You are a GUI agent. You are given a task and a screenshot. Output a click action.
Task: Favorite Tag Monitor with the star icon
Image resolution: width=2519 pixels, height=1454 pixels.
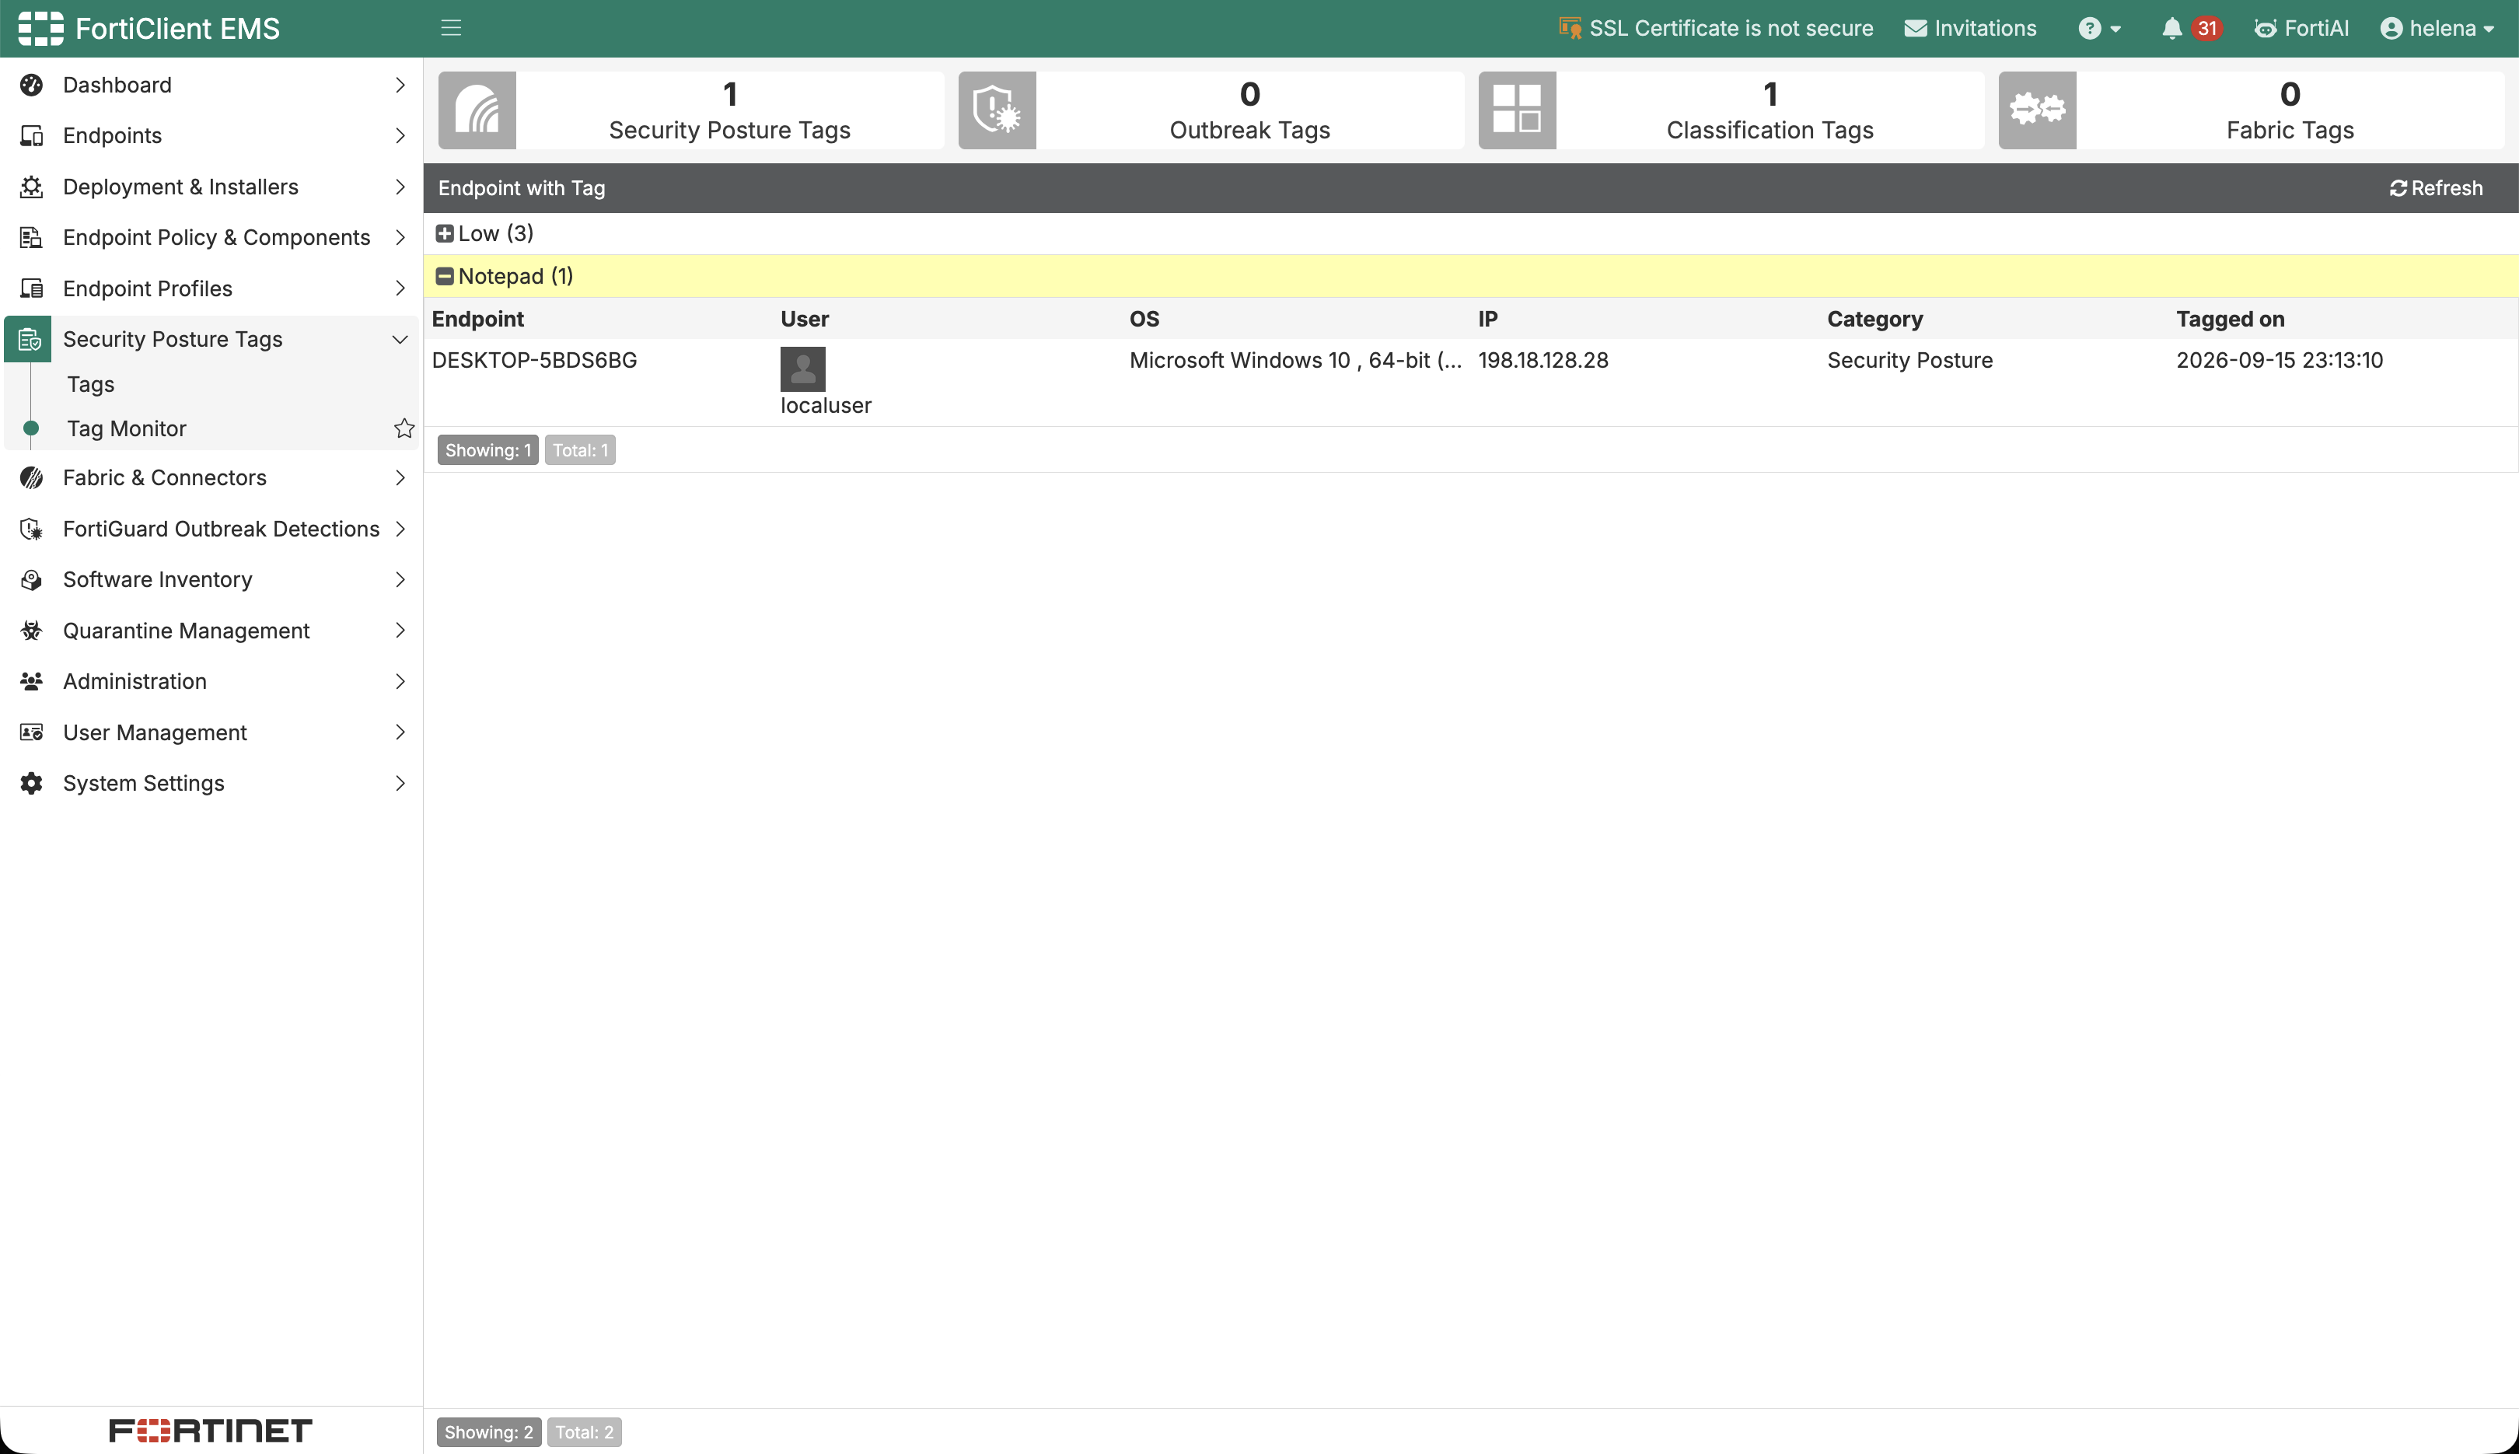404,428
